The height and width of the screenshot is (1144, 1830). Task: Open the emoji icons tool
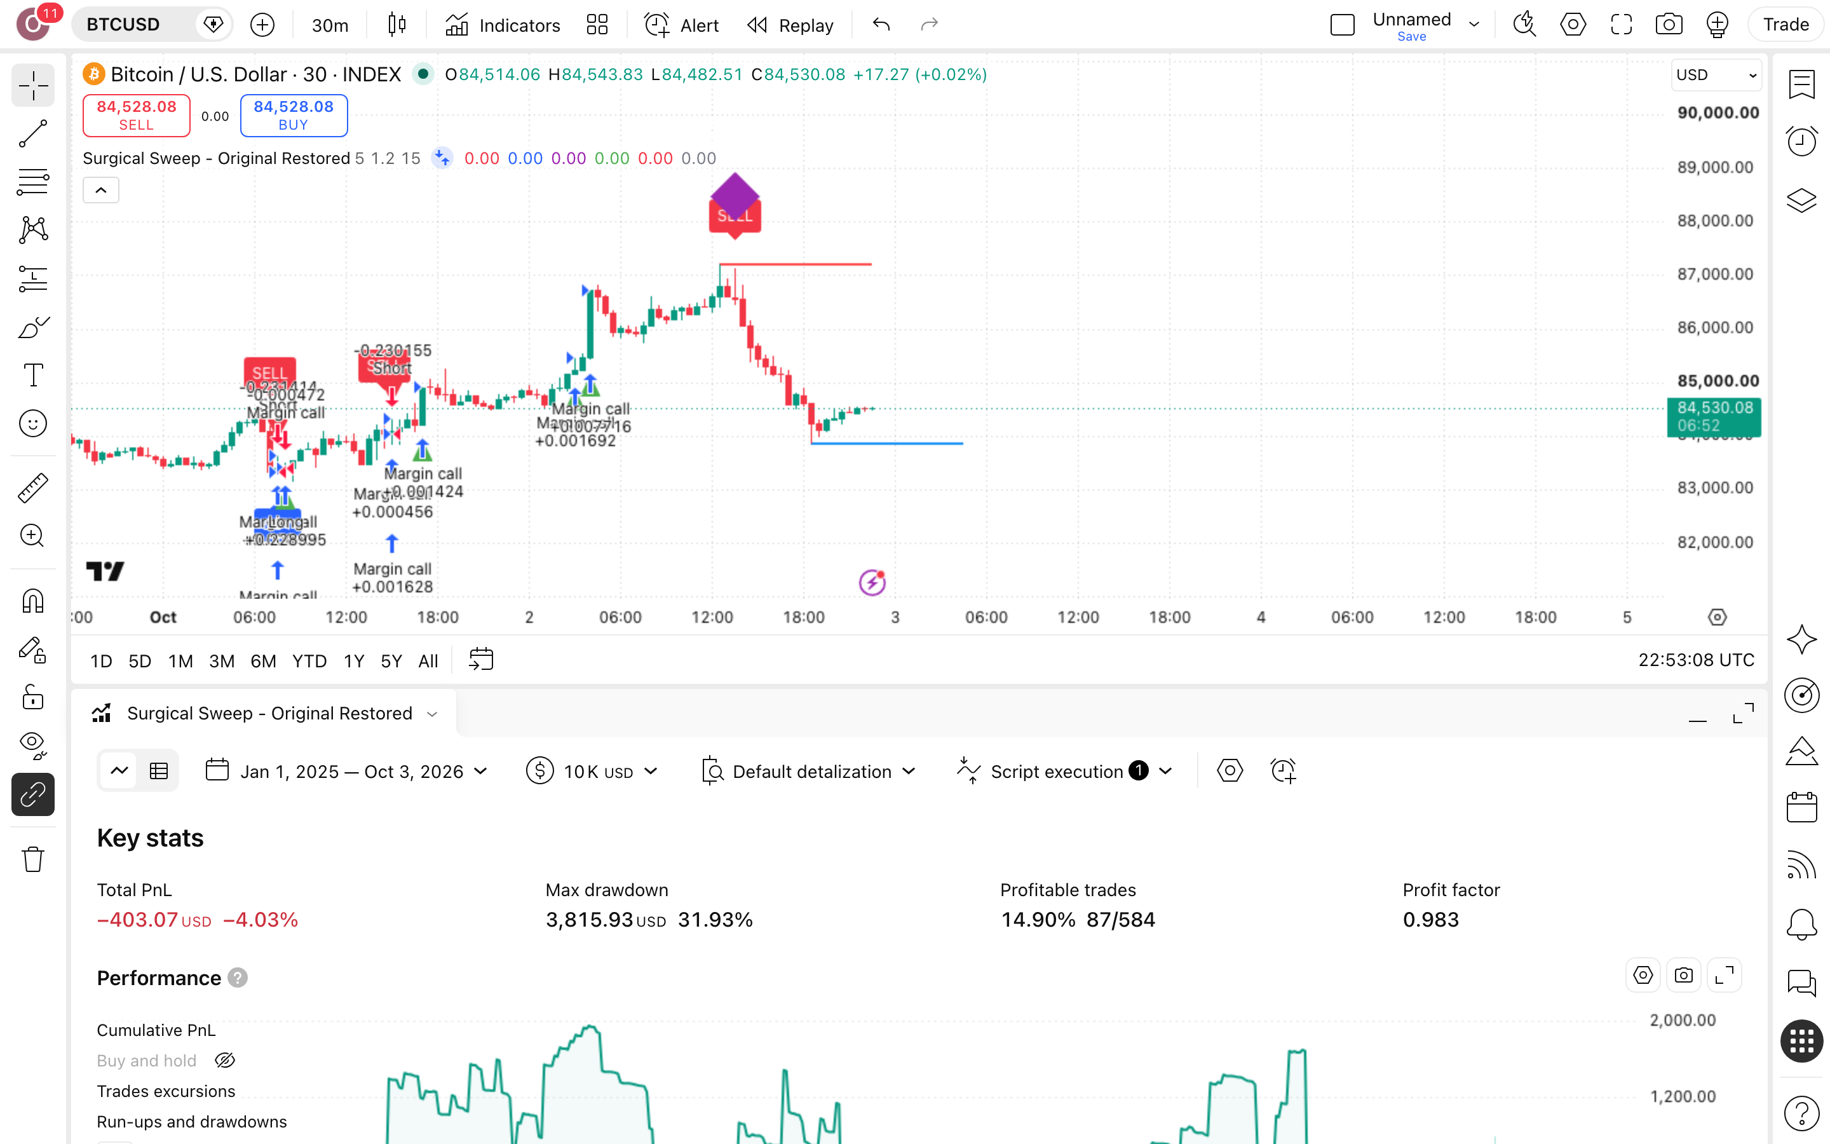pos(32,424)
